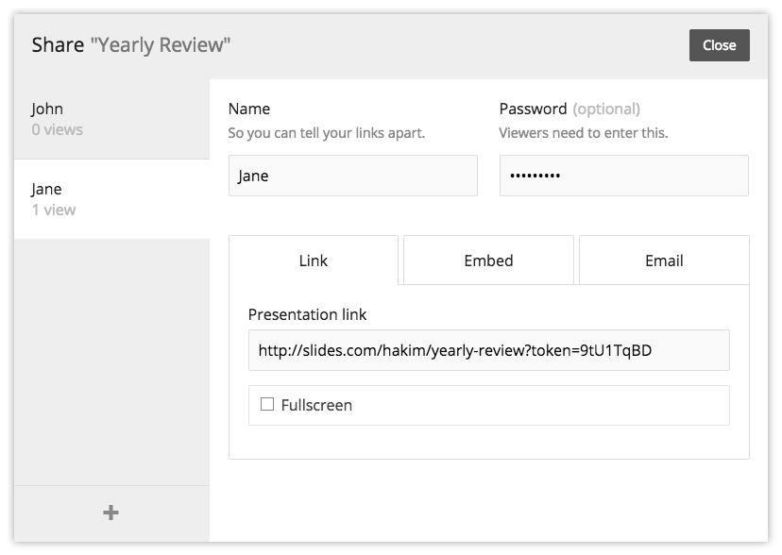This screenshot has height=555, width=782.
Task: Click the Share "Yearly Review" dialog title
Action: tap(131, 44)
